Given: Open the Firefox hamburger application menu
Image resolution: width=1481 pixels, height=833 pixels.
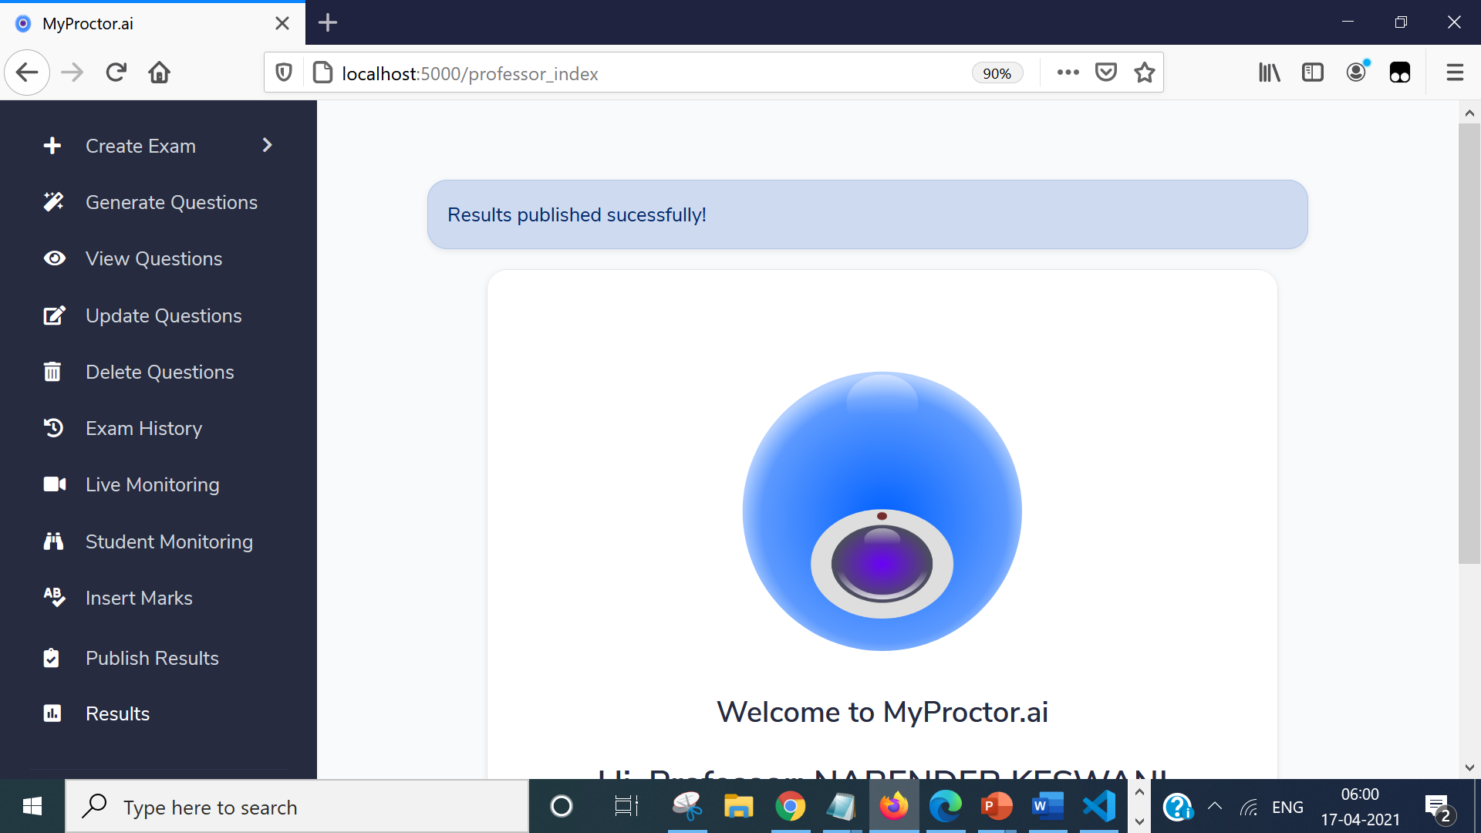Looking at the screenshot, I should [1455, 73].
